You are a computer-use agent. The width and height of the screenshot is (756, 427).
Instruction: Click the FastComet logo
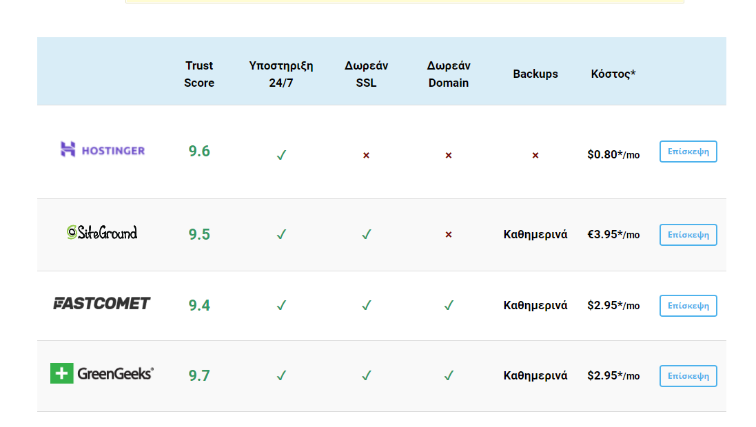pos(102,303)
